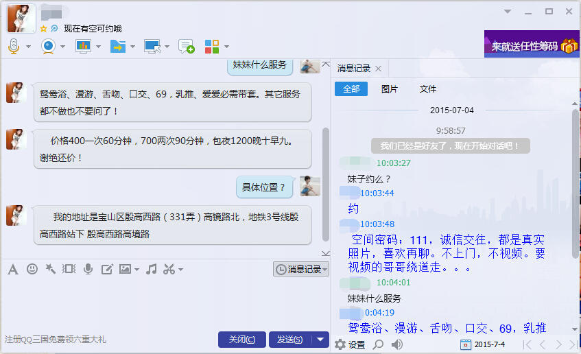581x354 pixels.
Task: Open voice call options dropdown arrow
Action: (x=29, y=47)
